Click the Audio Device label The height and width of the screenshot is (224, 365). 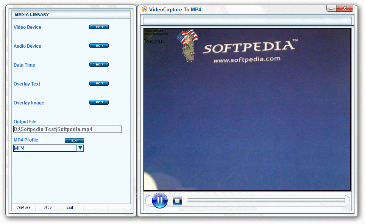tap(28, 46)
